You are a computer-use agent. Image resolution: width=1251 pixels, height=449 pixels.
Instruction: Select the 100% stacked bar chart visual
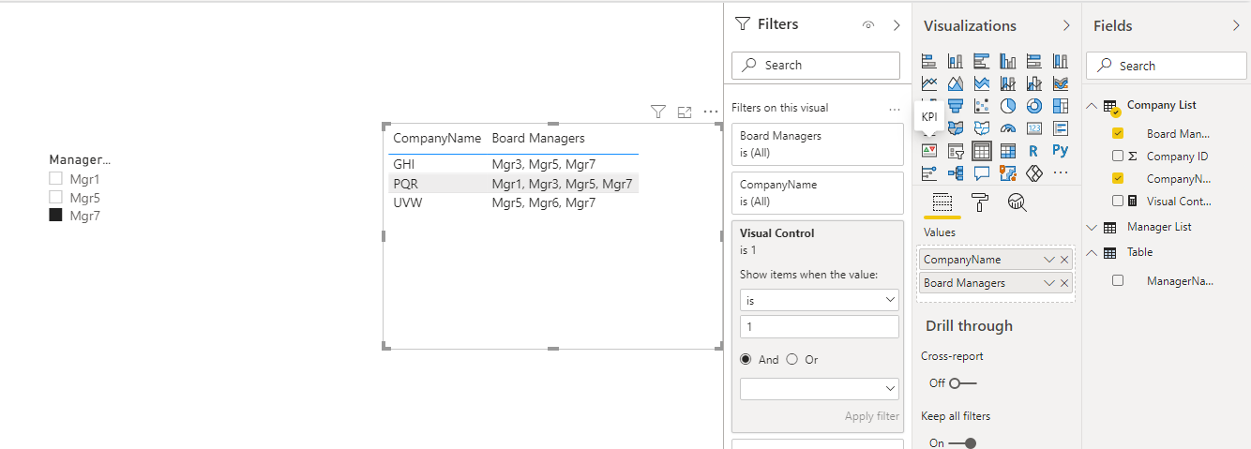coord(1034,61)
